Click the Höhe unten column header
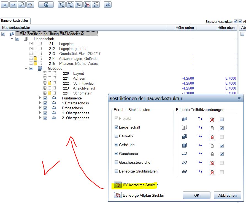This screenshot has height=203, width=246. (185, 27)
